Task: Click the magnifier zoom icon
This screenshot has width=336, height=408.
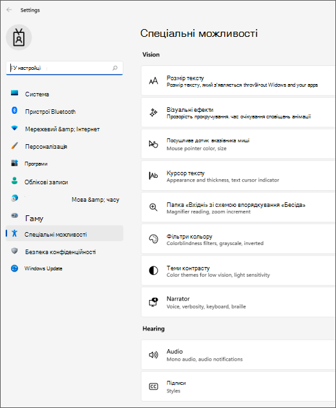Action: 153,207
